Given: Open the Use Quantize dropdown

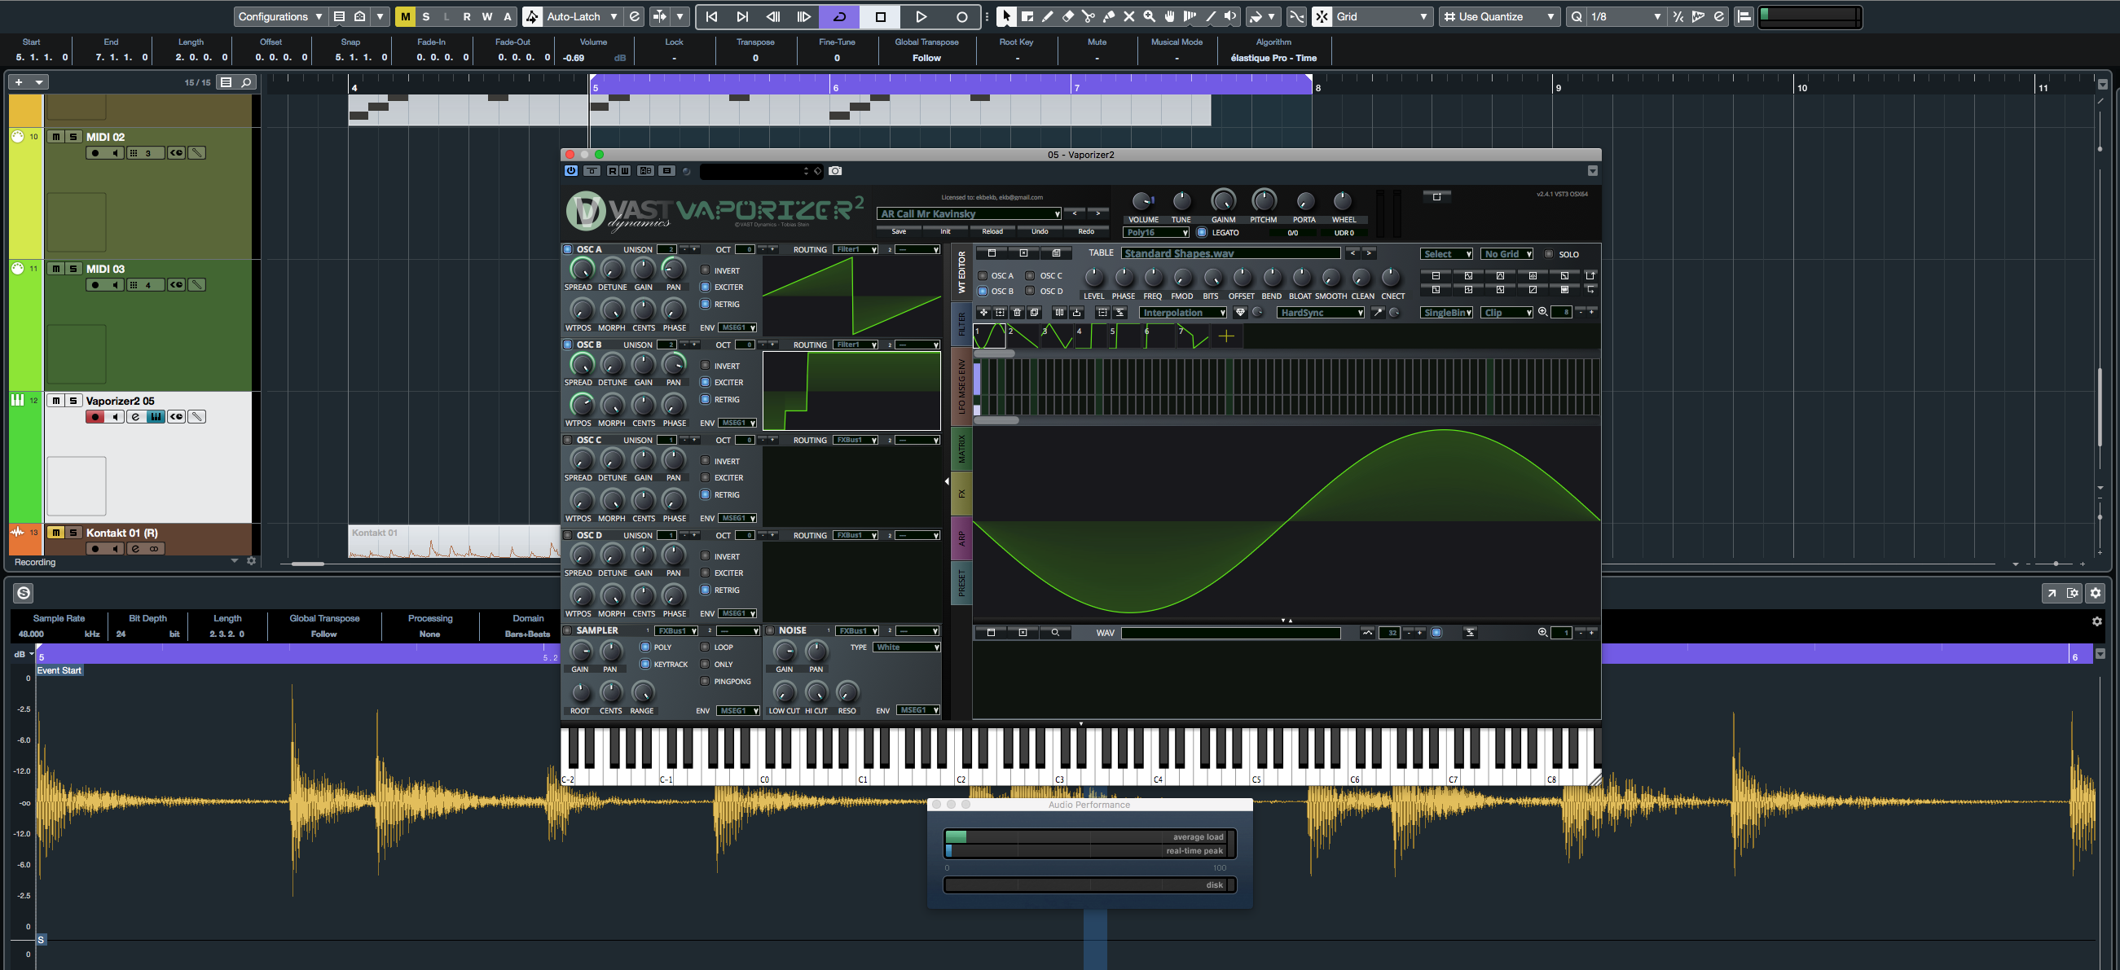Looking at the screenshot, I should coord(1499,16).
